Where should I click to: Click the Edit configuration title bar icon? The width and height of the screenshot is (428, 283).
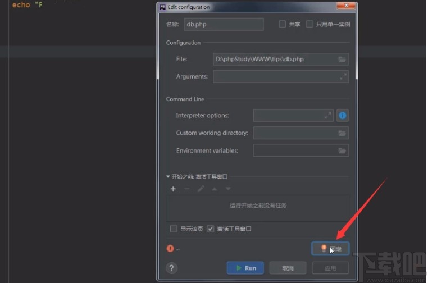pos(162,7)
